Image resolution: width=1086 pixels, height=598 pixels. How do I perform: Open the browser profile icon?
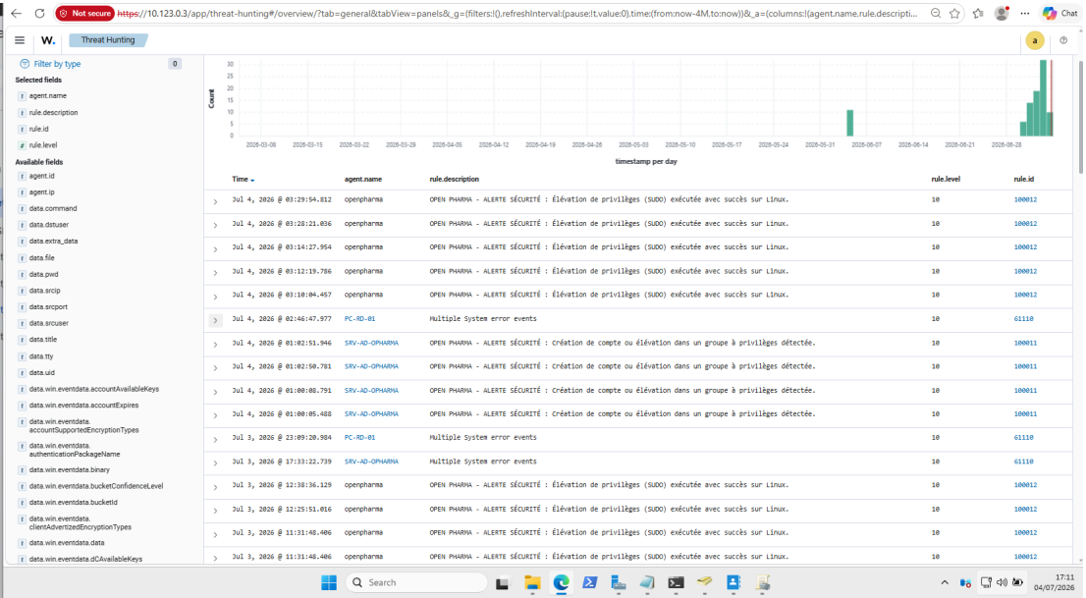1002,13
